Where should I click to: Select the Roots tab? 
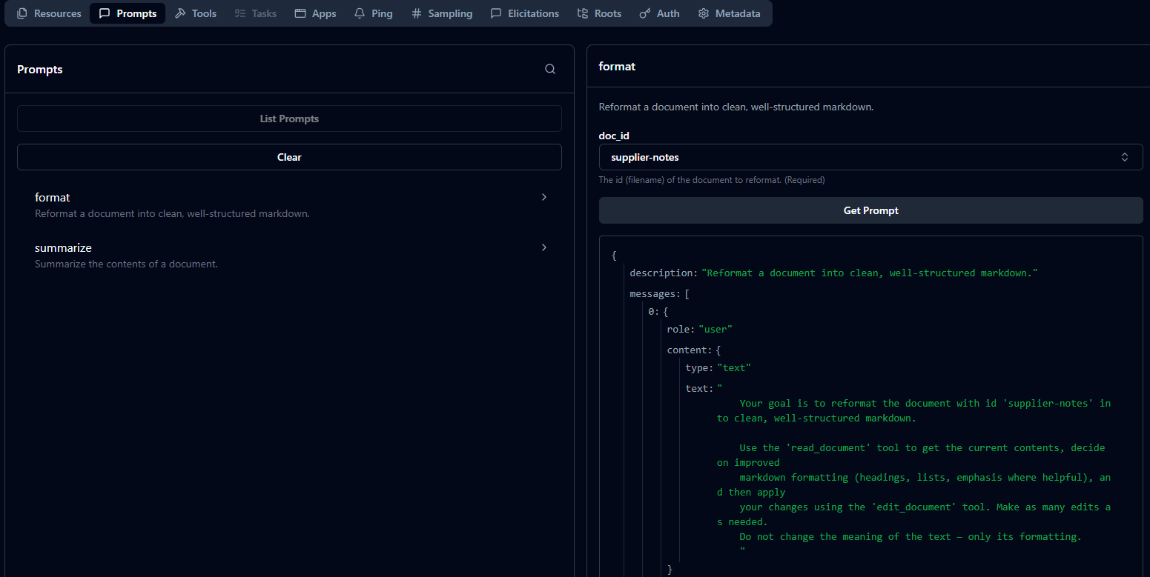point(599,13)
